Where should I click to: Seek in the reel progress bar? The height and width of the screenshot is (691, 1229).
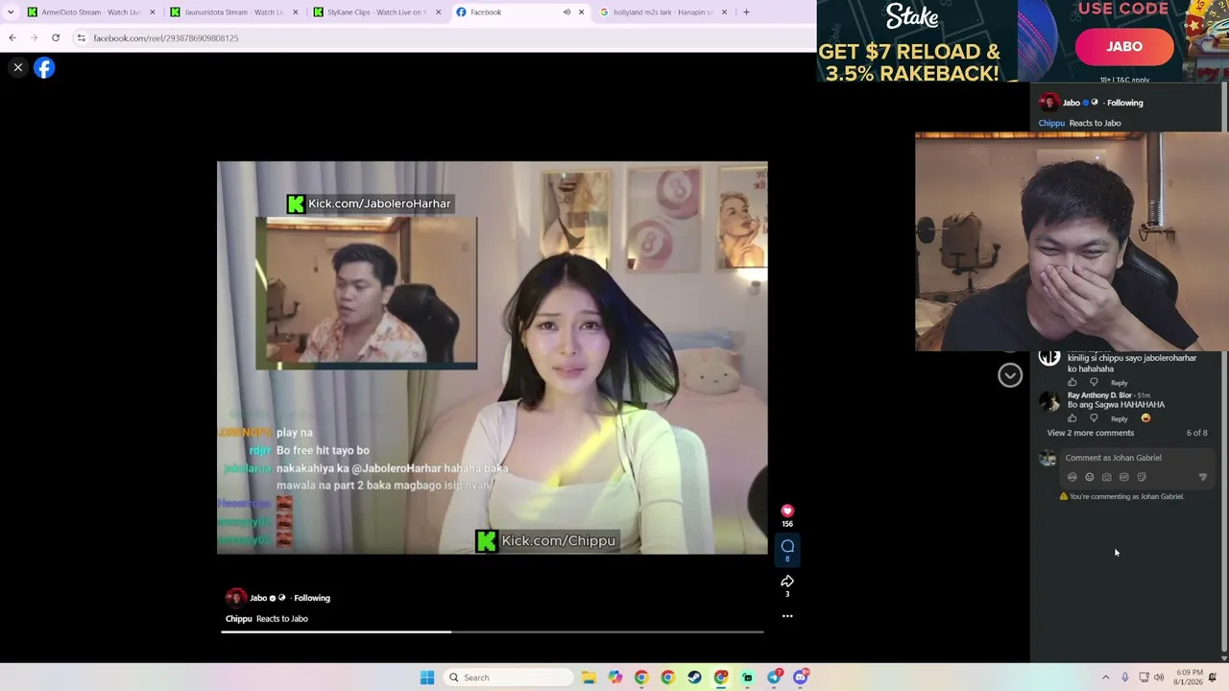[x=493, y=631]
